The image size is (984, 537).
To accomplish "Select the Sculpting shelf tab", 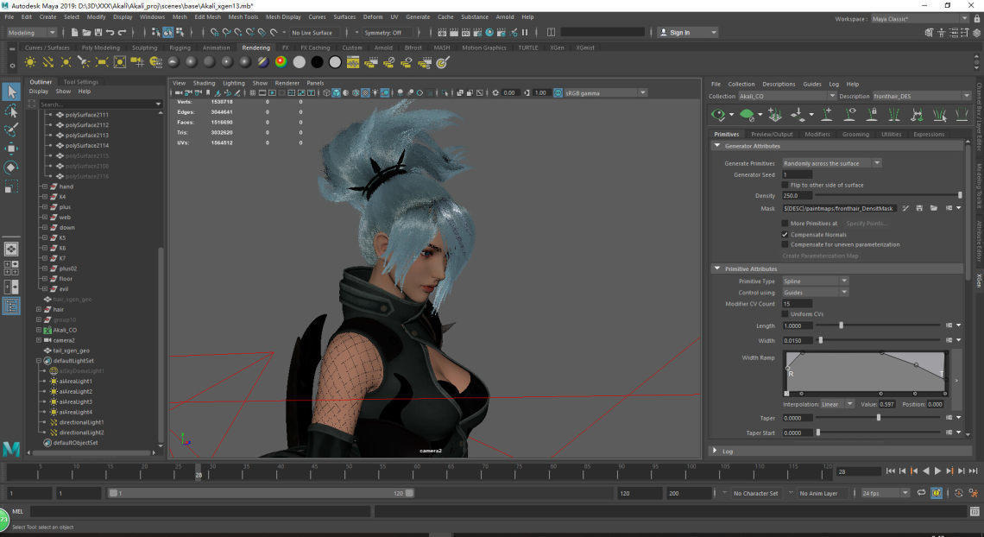I will (x=144, y=47).
